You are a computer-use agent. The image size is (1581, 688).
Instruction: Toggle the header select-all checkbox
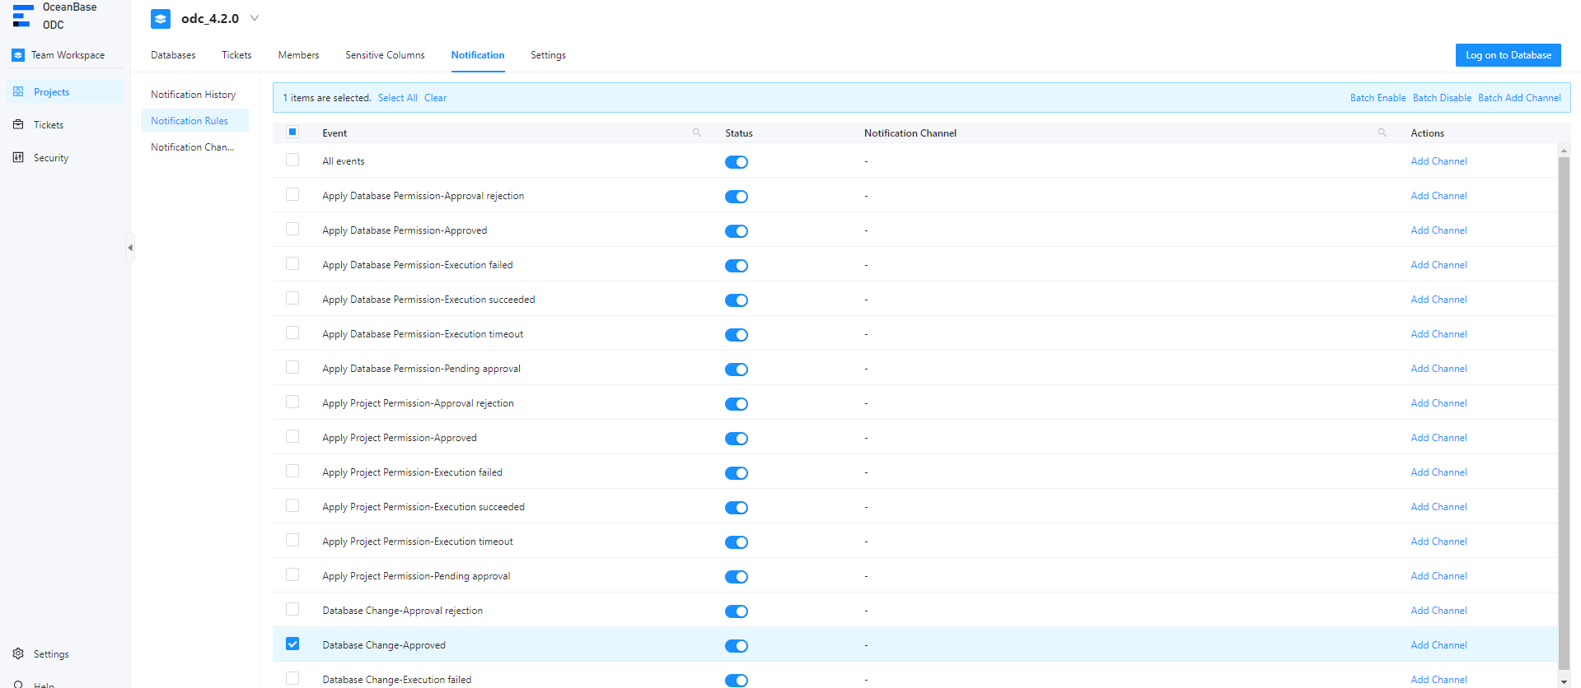292,132
